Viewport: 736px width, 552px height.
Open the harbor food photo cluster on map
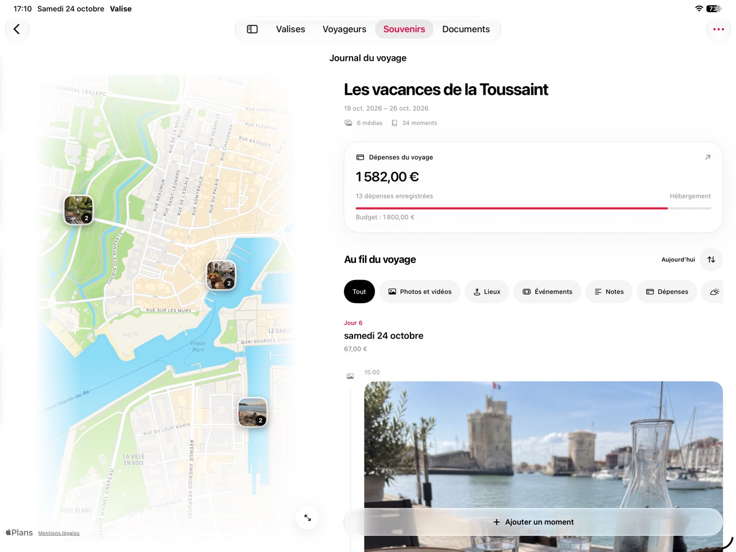(x=221, y=275)
